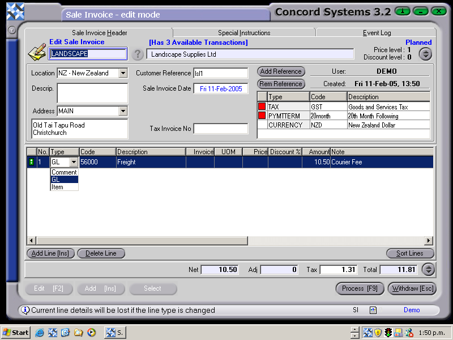This screenshot has height=340, width=453.
Task: Select Item from the open Type dropdown
Action: click(62, 187)
